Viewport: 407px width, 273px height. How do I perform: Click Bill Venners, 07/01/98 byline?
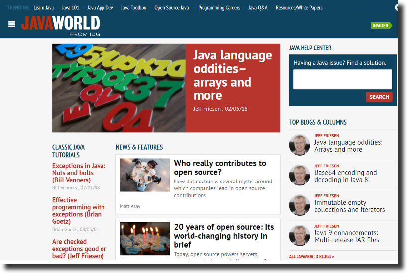(x=76, y=187)
